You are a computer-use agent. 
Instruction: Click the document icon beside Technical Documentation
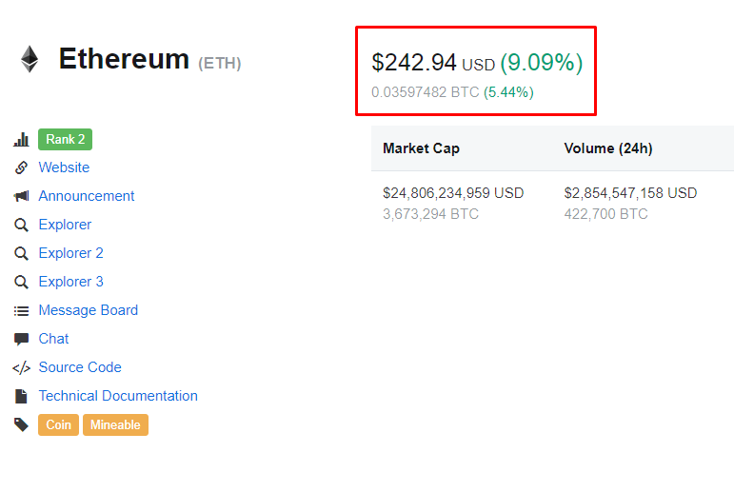click(x=21, y=396)
